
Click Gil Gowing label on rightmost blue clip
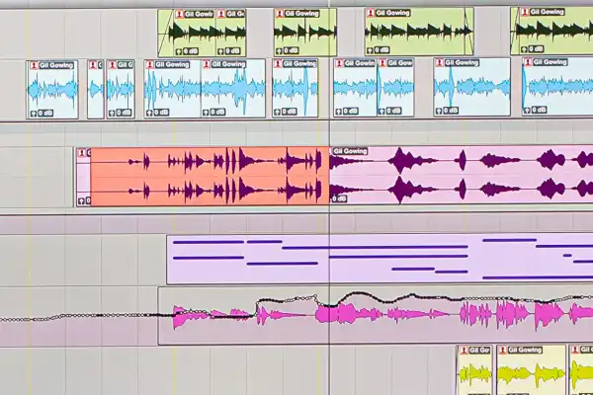[x=550, y=61]
